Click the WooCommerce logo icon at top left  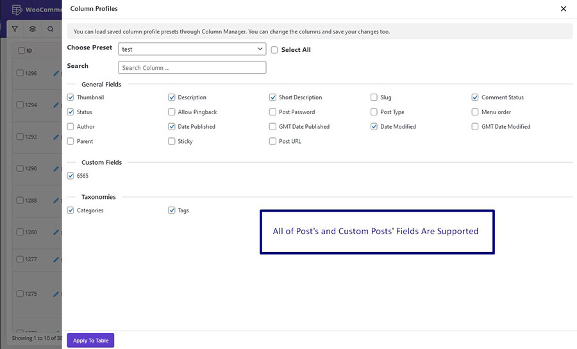tap(17, 10)
